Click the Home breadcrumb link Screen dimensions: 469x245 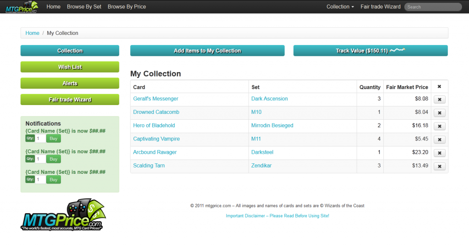click(33, 33)
